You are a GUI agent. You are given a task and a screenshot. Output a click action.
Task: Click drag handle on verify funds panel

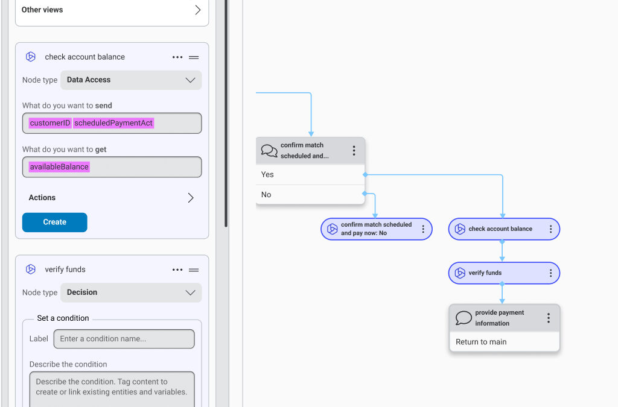(x=194, y=270)
